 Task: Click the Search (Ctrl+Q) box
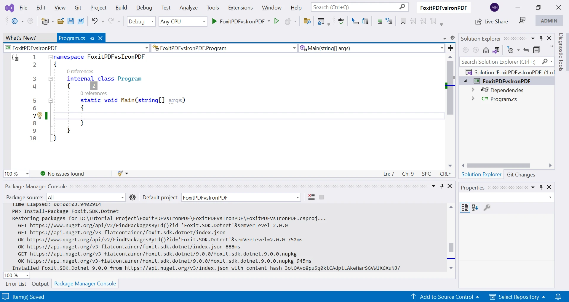(360, 7)
